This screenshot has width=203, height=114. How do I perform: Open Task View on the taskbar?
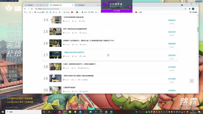(x=49, y=112)
